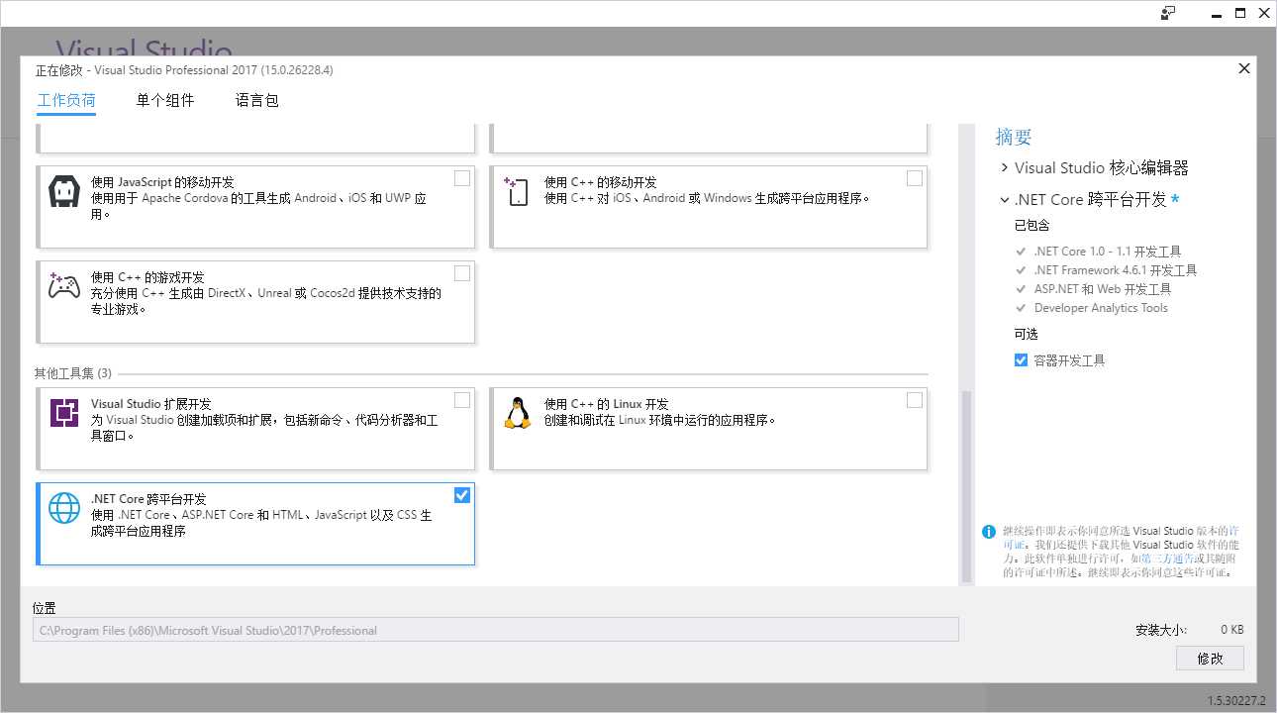This screenshot has width=1277, height=713.
Task: Select the 其他工具集 (3) section heading
Action: pos(73,373)
